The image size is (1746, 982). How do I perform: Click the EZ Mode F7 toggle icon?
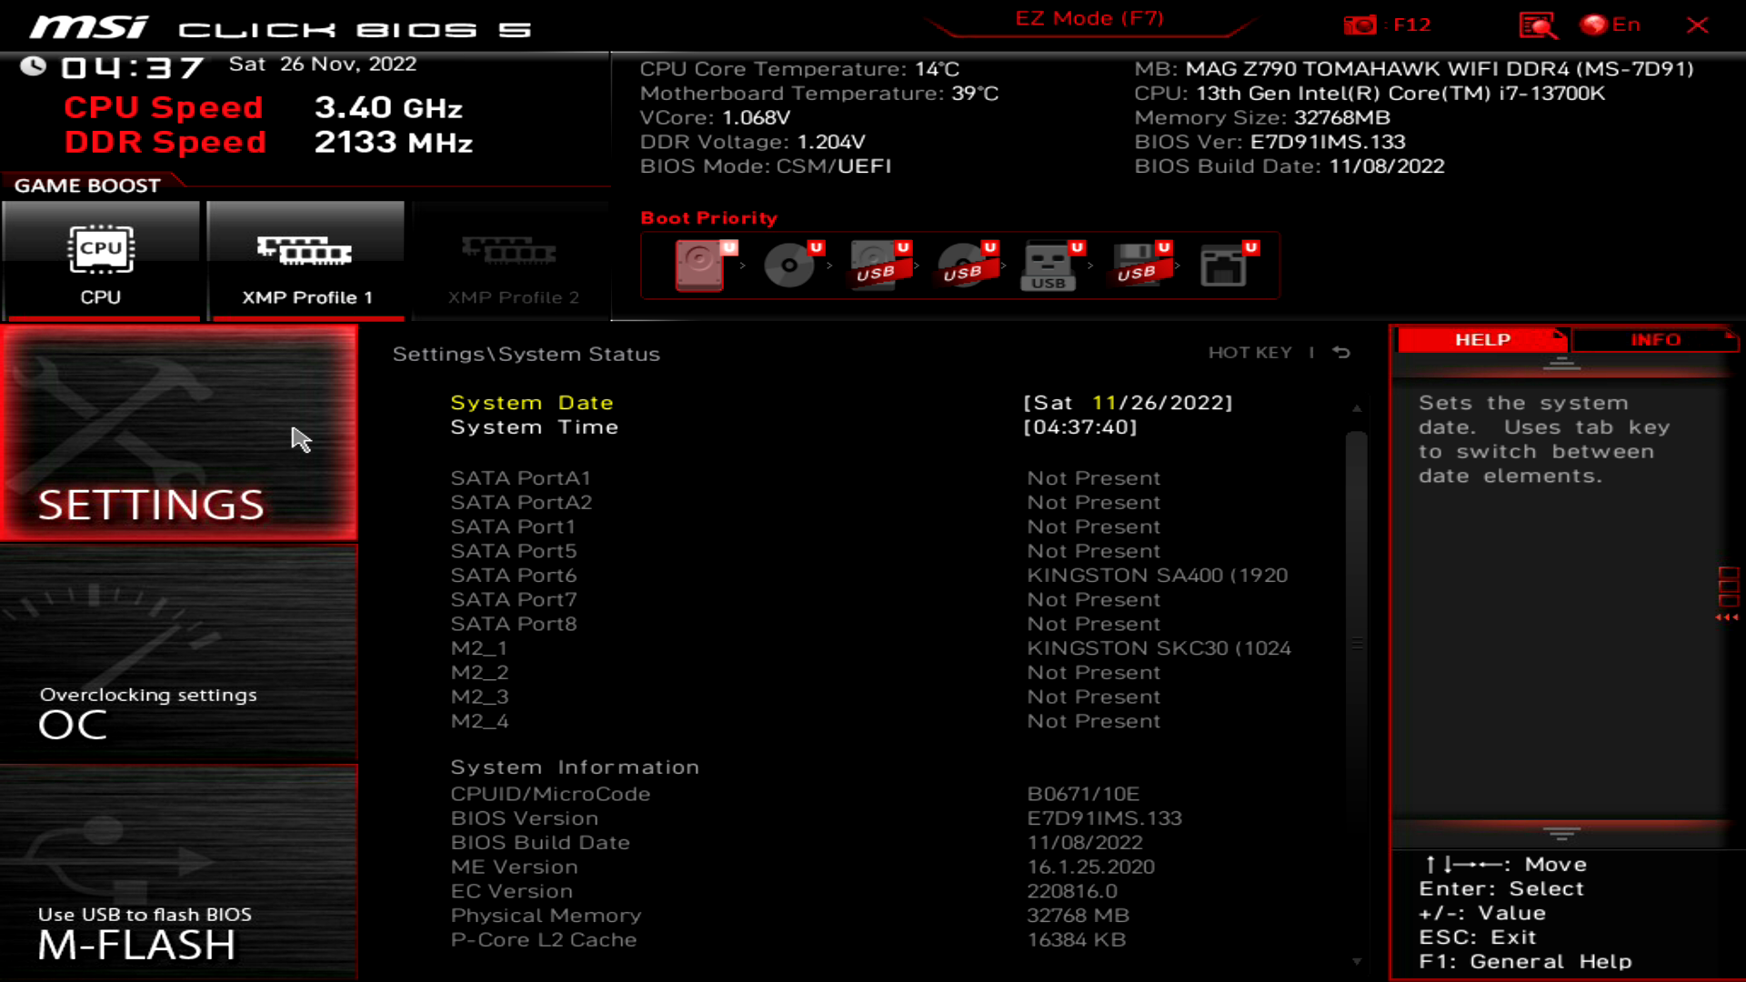(x=1089, y=18)
